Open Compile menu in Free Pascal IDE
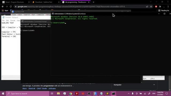The image size is (171, 96). coord(40,15)
